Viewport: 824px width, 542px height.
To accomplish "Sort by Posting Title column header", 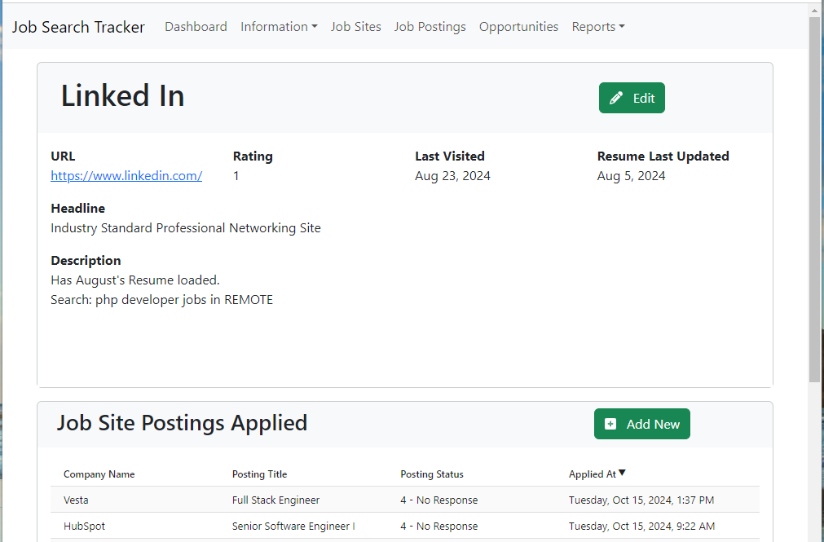I will point(260,474).
